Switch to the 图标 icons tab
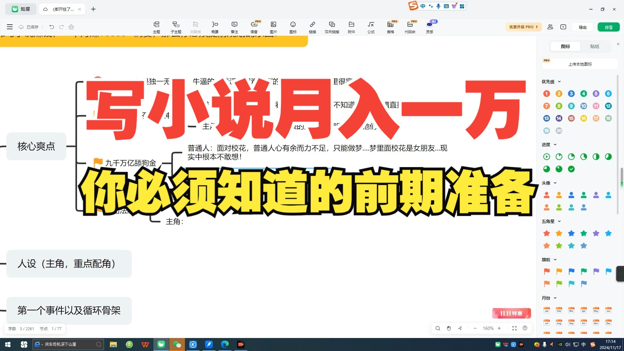Screen dimensions: 624x351 click(x=565, y=46)
